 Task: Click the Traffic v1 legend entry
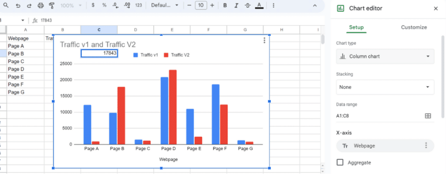click(146, 55)
